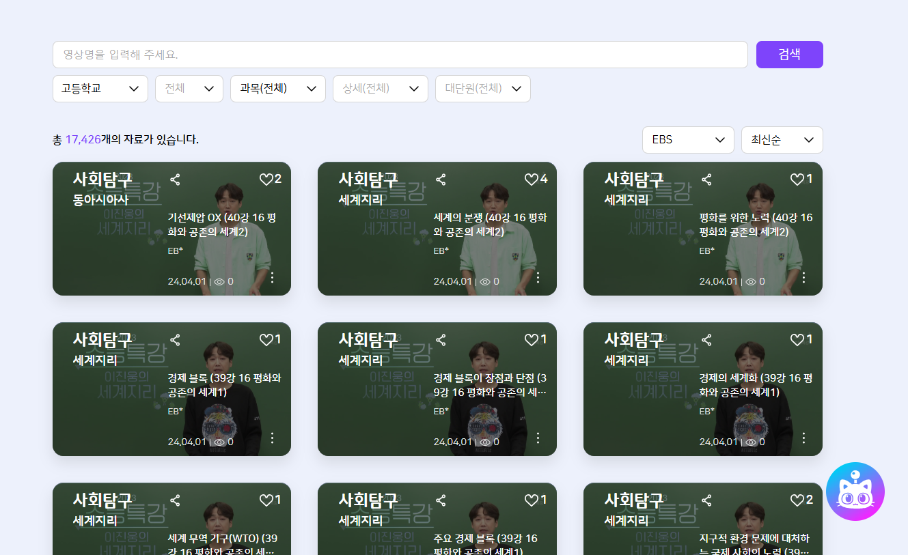Click the video name search input field

pyautogui.click(x=400, y=55)
